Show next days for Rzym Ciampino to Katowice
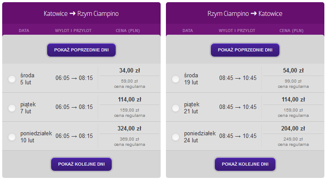This screenshot has width=327, height=181. (x=245, y=164)
